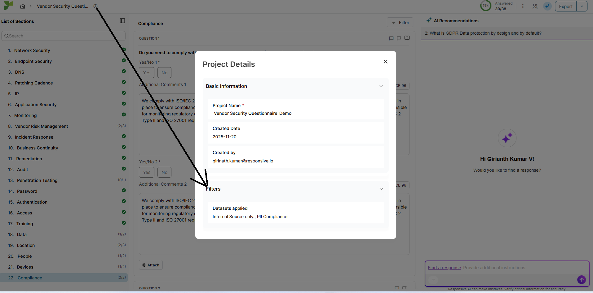Click into the Additional Comments 1 text area
Viewport: 593px width, 293px height.
(274, 124)
